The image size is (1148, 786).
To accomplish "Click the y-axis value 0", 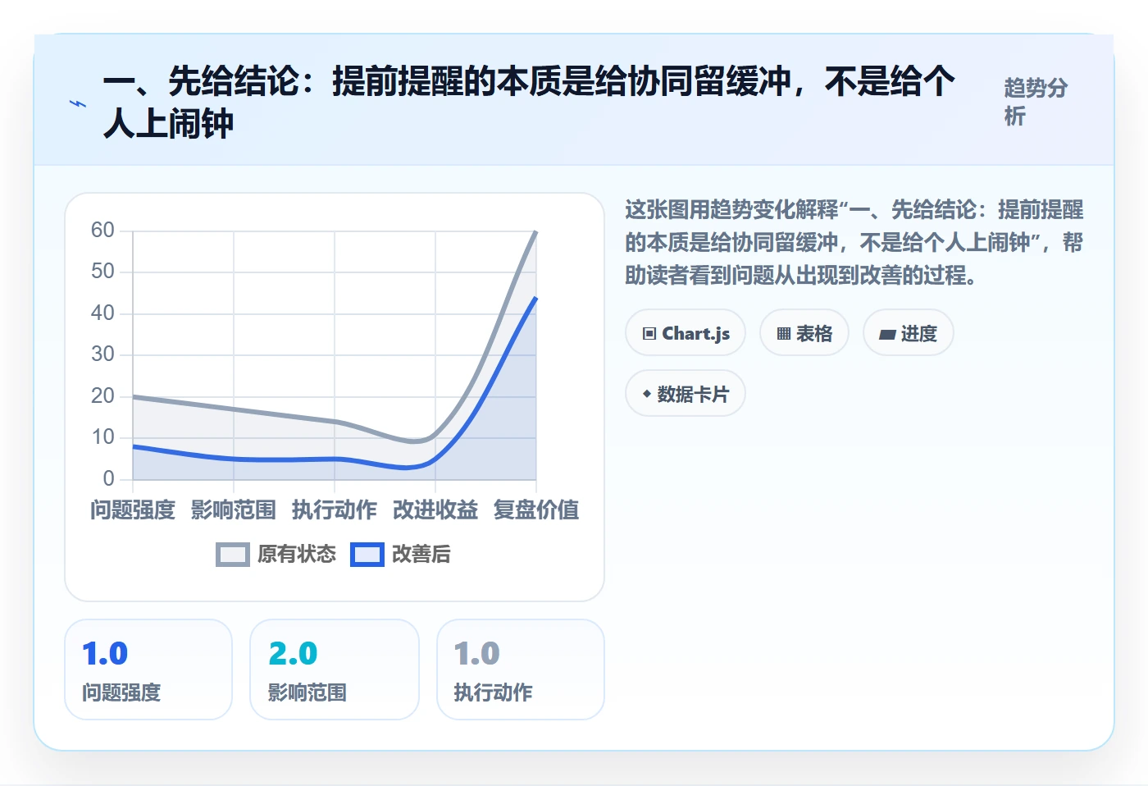I will pyautogui.click(x=108, y=478).
